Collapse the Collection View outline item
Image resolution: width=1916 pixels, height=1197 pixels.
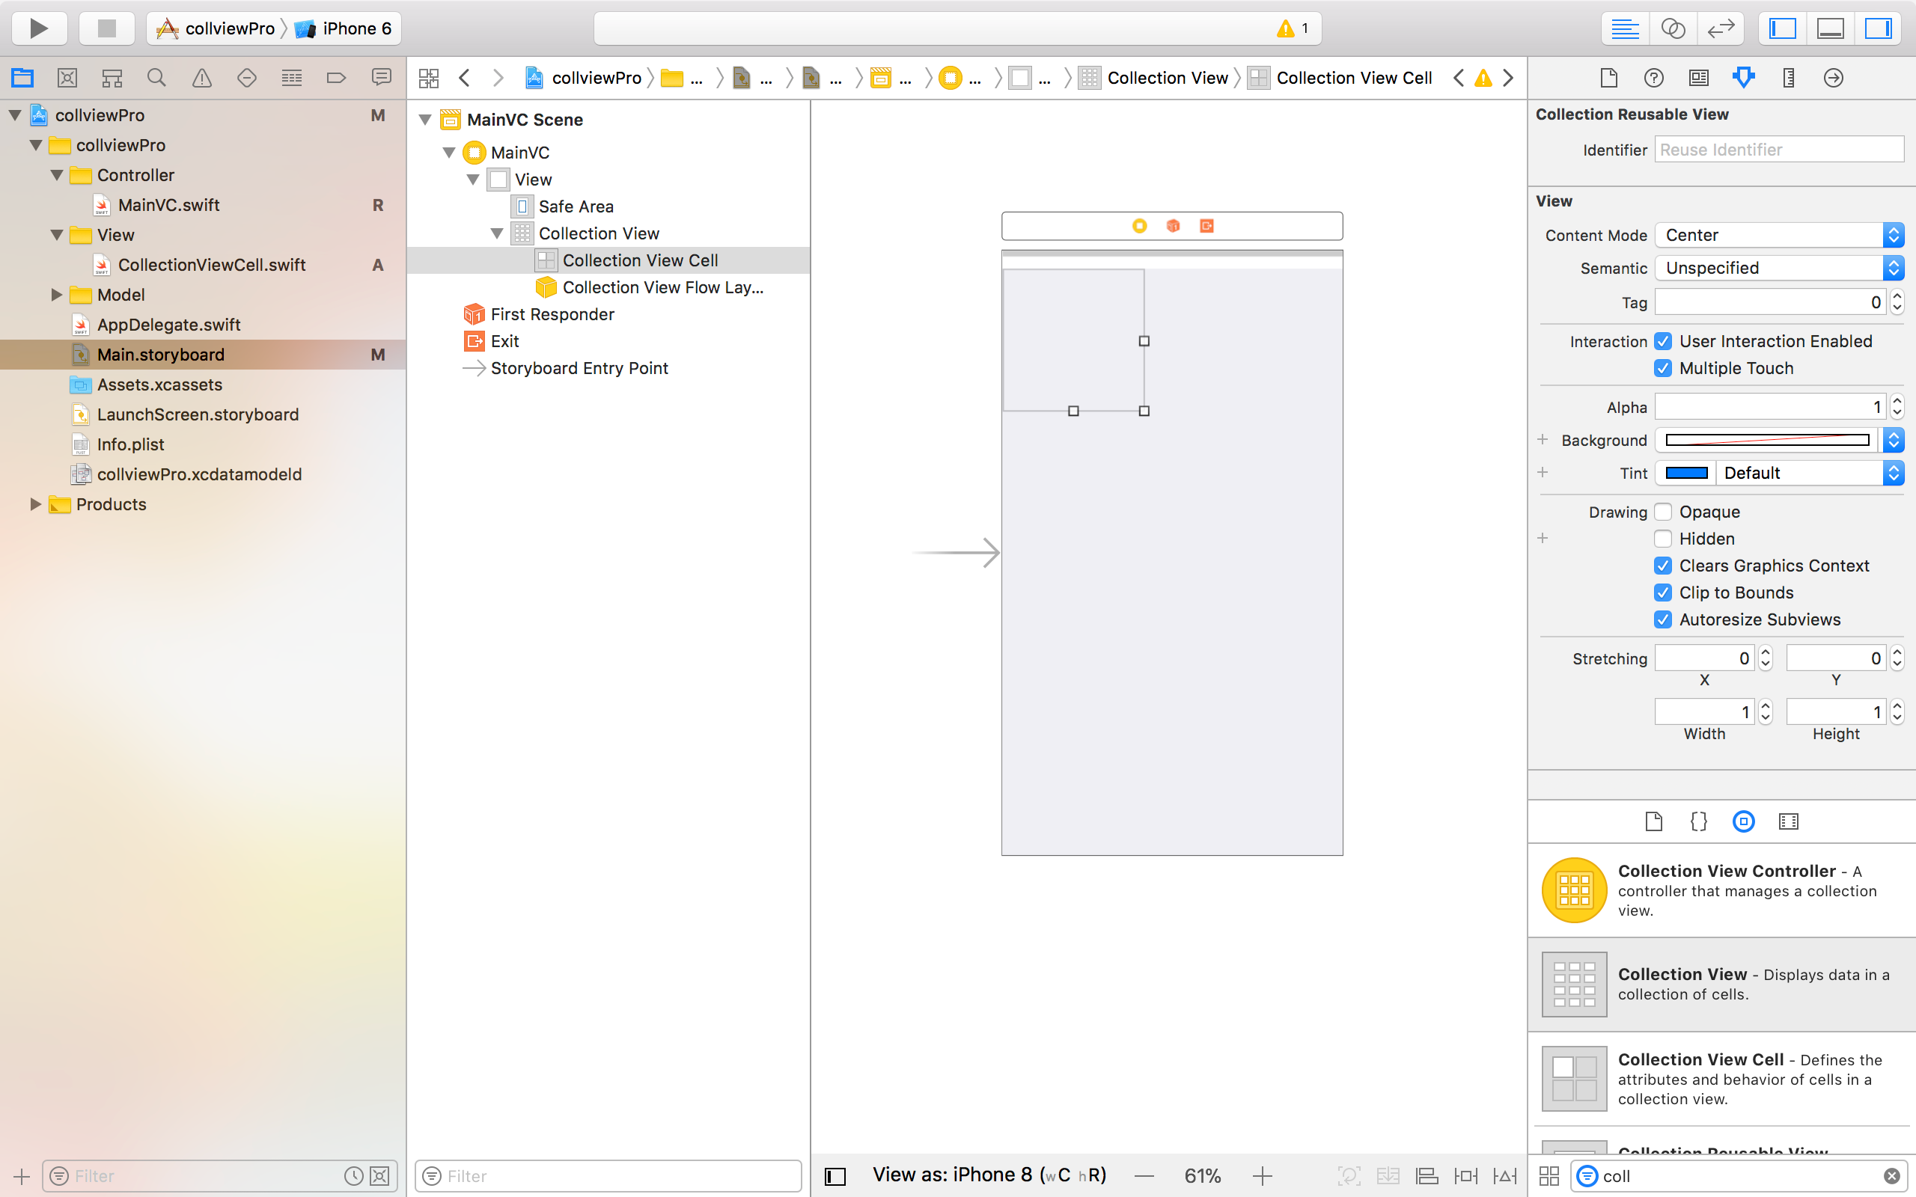496,233
